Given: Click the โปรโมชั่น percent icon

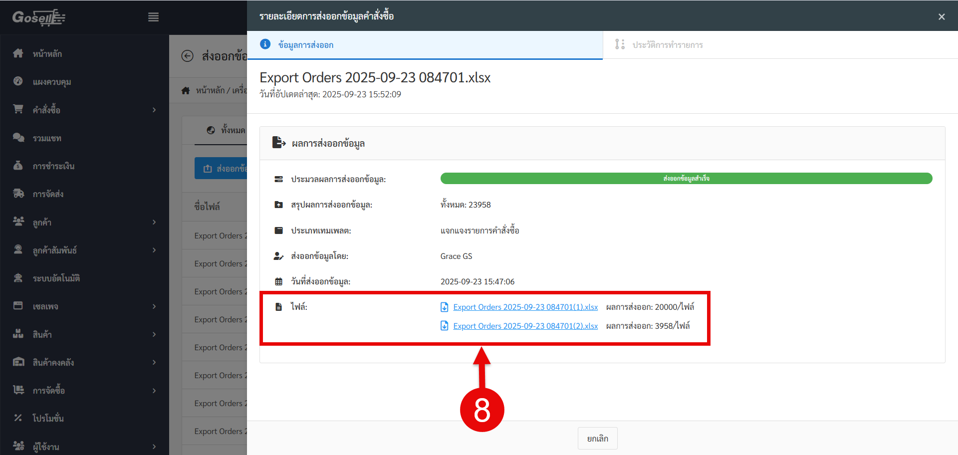Looking at the screenshot, I should [18, 418].
